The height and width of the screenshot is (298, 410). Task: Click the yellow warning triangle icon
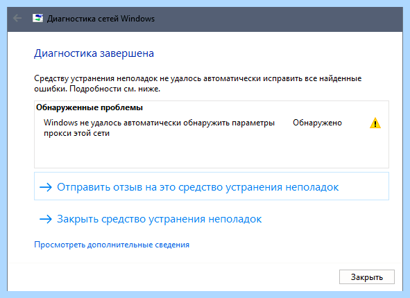point(375,123)
